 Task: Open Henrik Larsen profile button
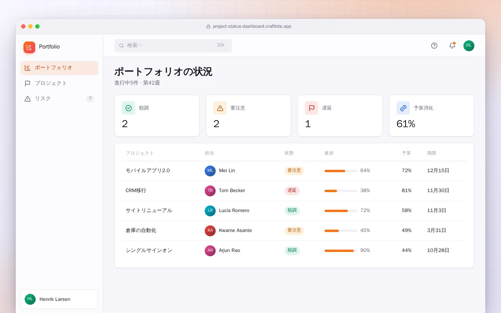click(x=59, y=299)
